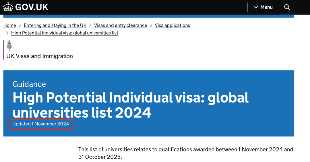Click chevron before Visas and entry clearance

(x=90, y=25)
